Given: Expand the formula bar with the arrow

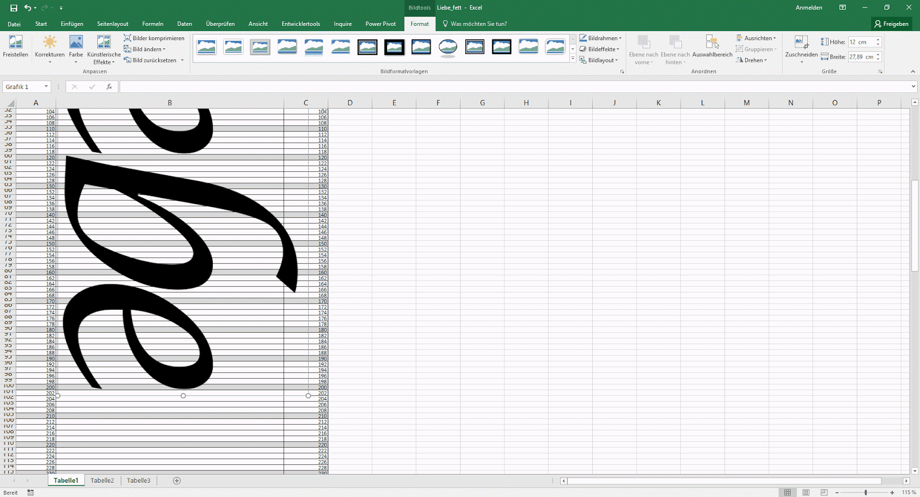Looking at the screenshot, I should [x=914, y=87].
